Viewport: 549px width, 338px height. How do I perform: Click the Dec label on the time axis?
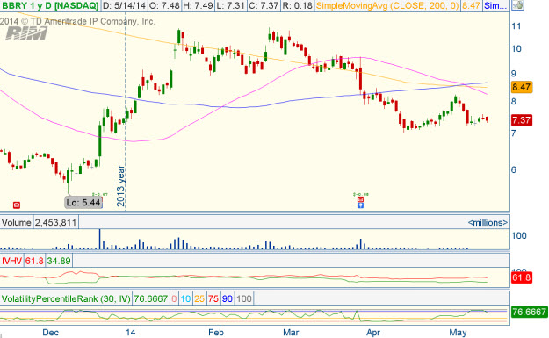50,333
